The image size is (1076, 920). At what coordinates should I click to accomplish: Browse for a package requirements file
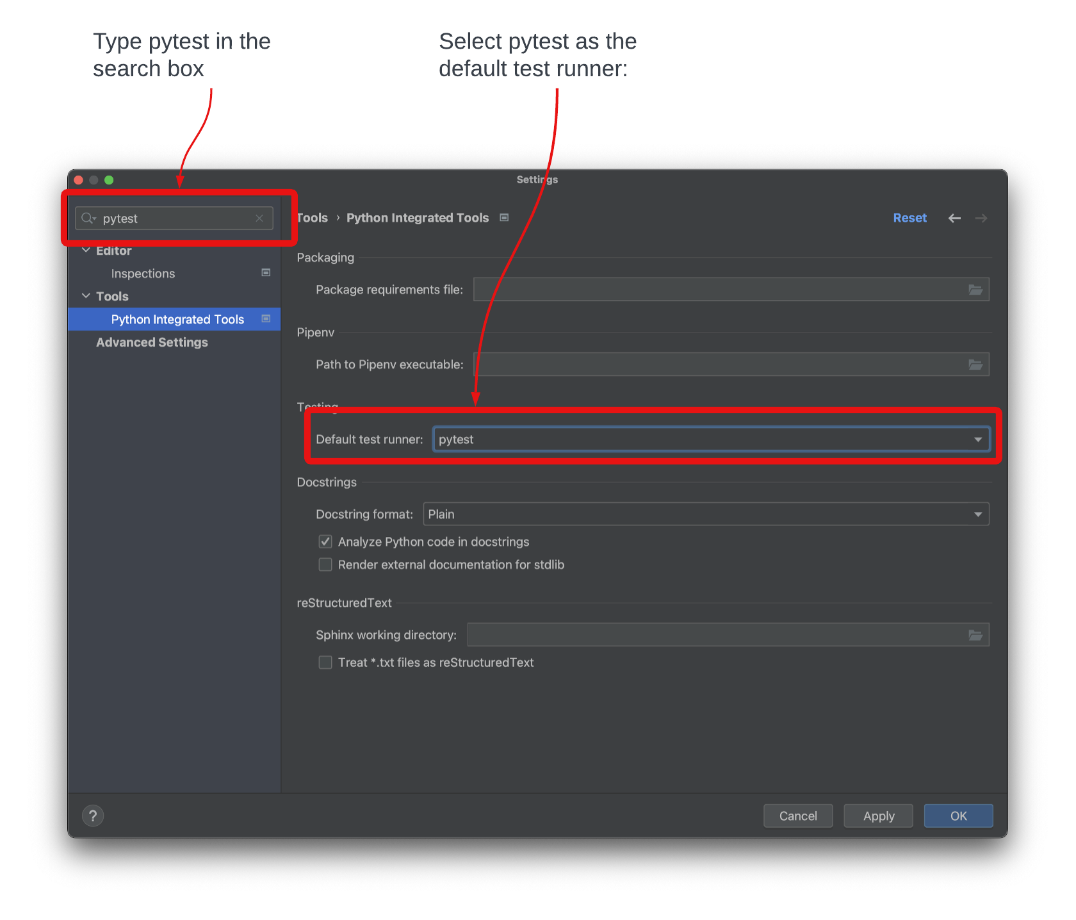pos(975,290)
